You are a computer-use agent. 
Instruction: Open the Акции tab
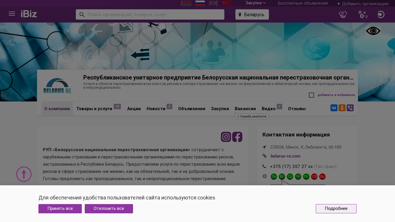click(x=134, y=109)
